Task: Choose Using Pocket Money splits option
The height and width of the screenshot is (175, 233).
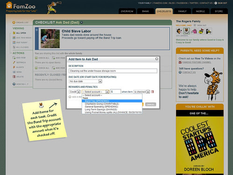Action: tap(112, 112)
